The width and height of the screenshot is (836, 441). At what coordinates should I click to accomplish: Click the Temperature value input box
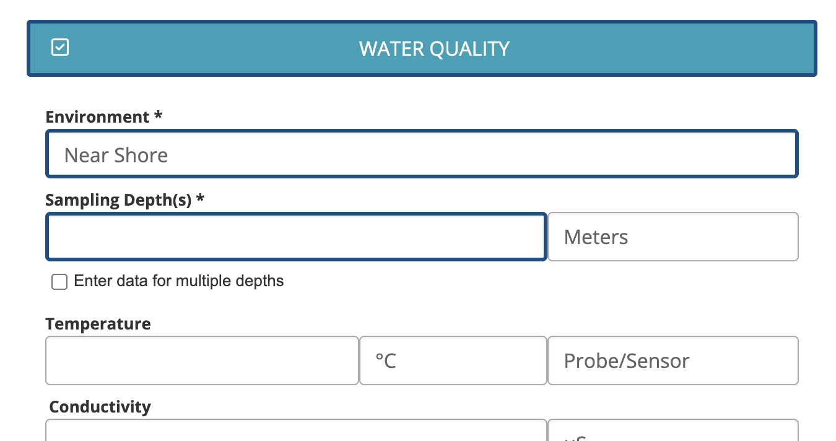201,360
